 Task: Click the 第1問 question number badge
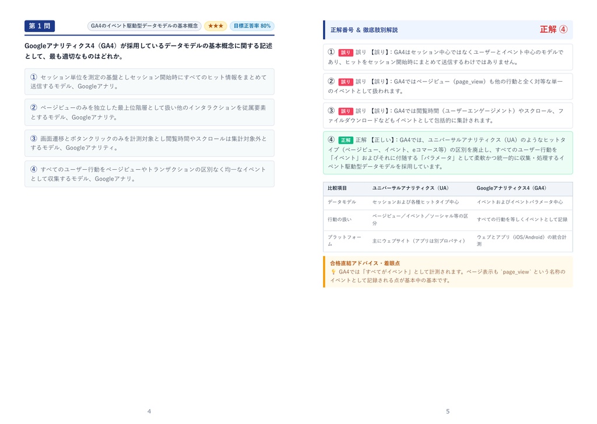coord(40,26)
